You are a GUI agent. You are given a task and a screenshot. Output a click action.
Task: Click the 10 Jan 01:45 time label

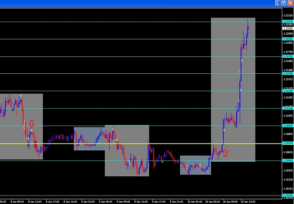(x=195, y=202)
